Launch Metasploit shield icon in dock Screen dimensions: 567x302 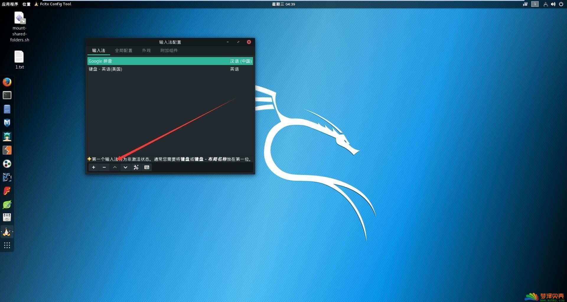click(7, 123)
